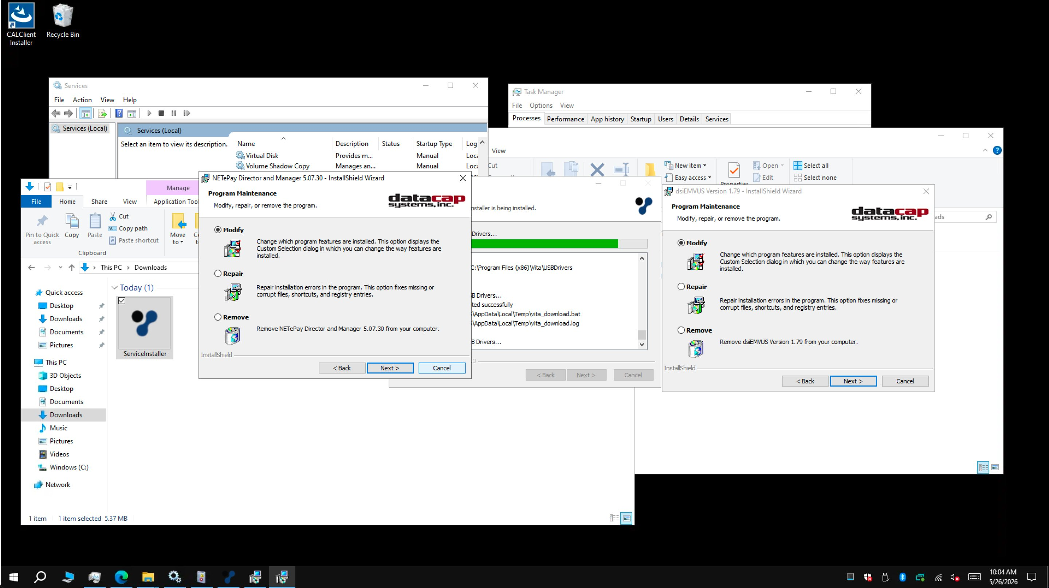
Task: Click Paste icon in File Explorer ribbon
Action: 95,226
